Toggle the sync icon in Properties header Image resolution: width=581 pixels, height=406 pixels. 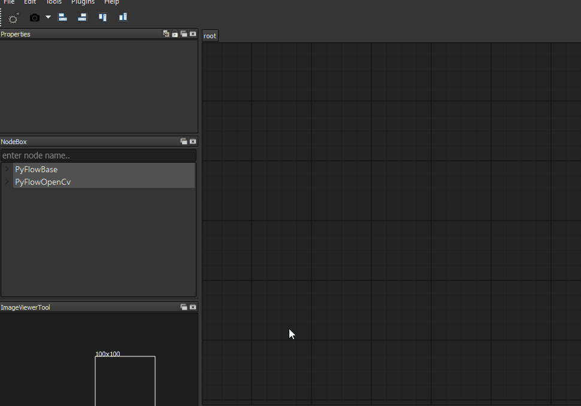coord(166,34)
